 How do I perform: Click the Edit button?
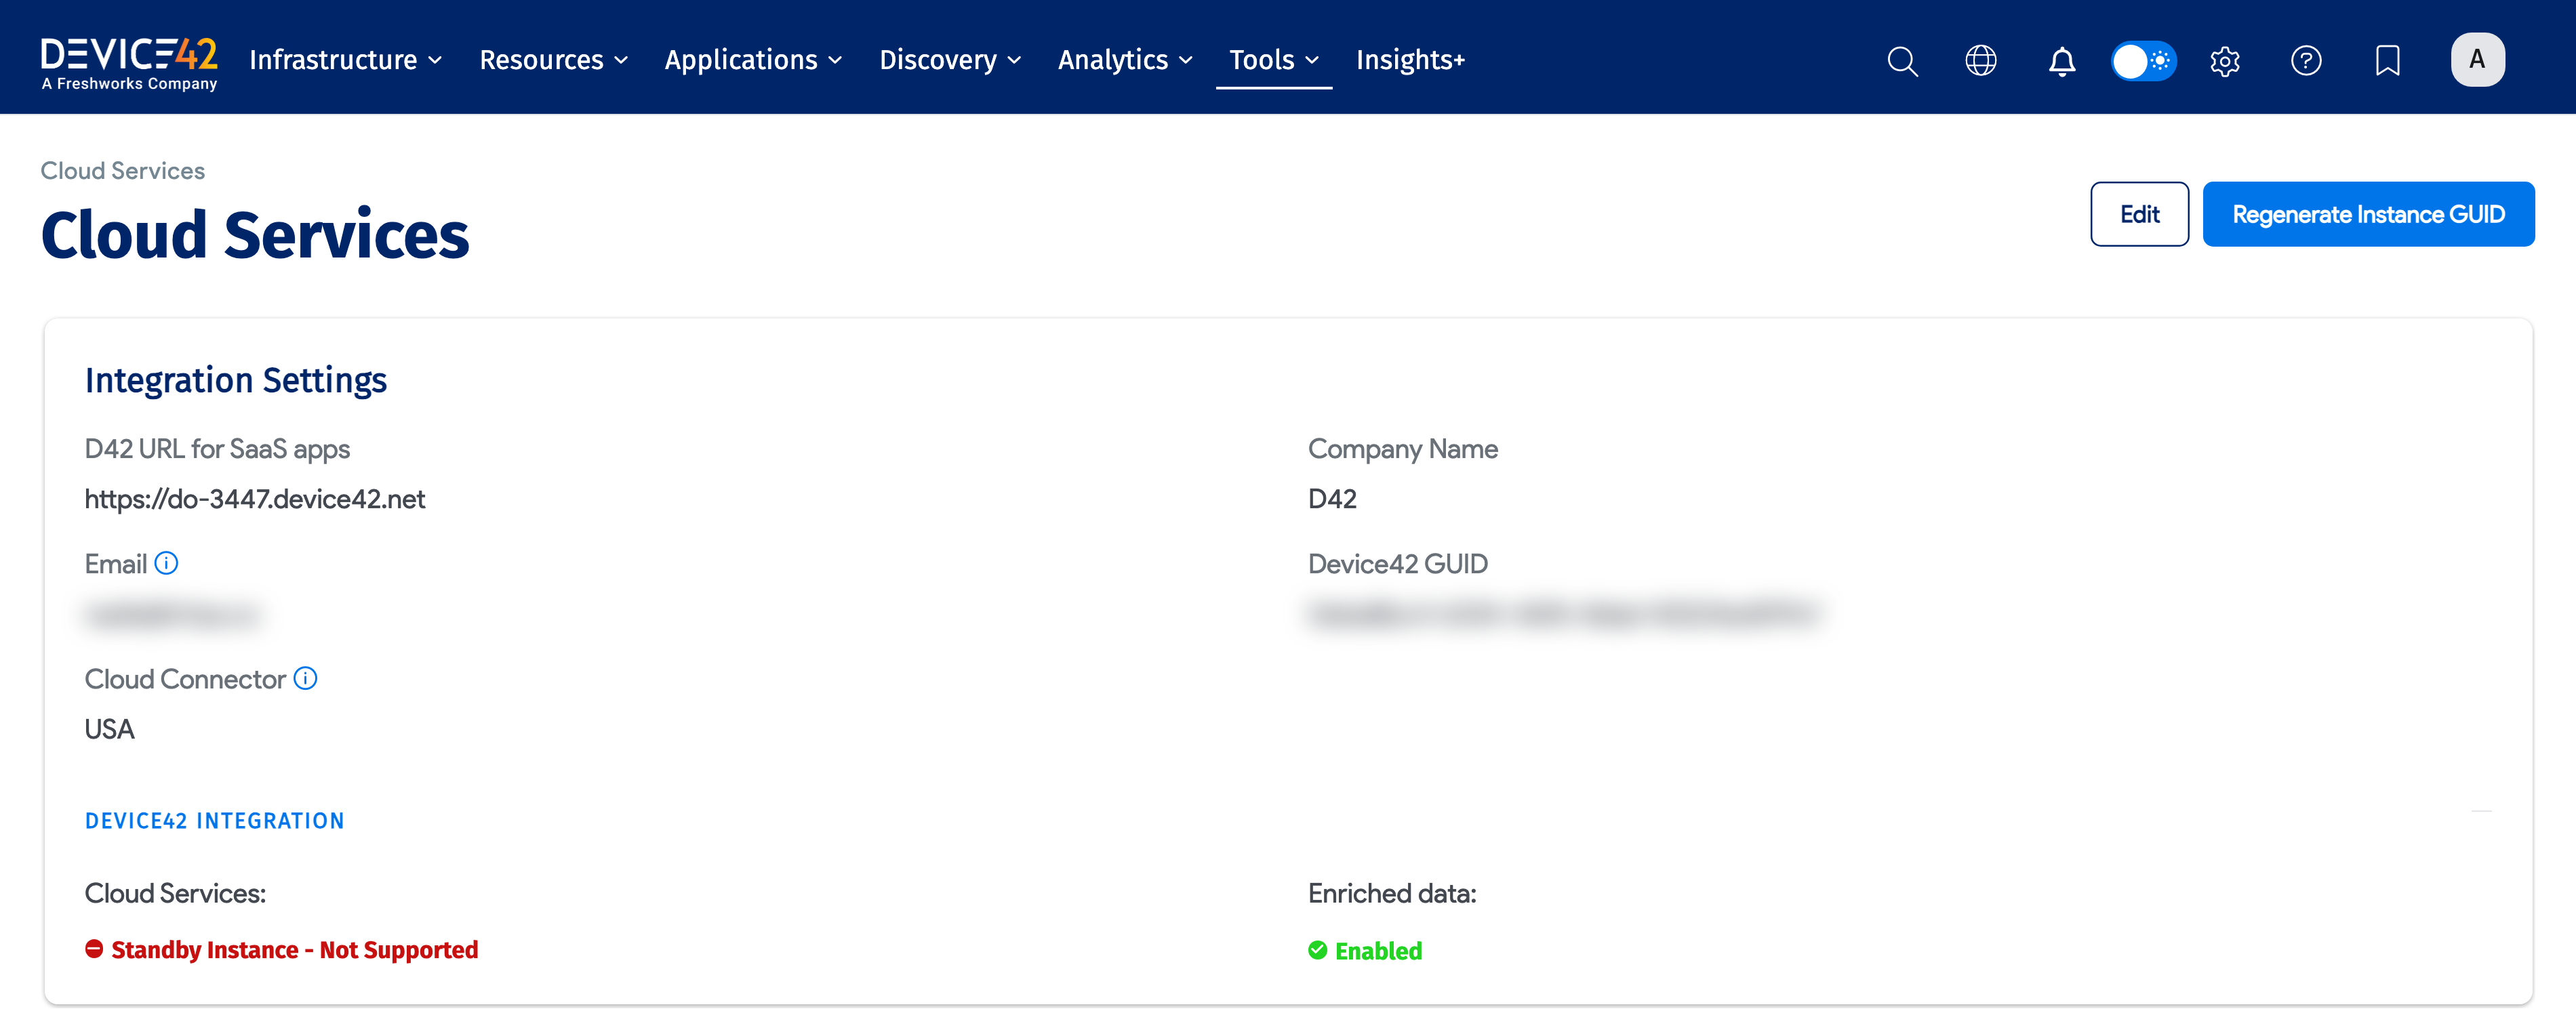[x=2139, y=214]
